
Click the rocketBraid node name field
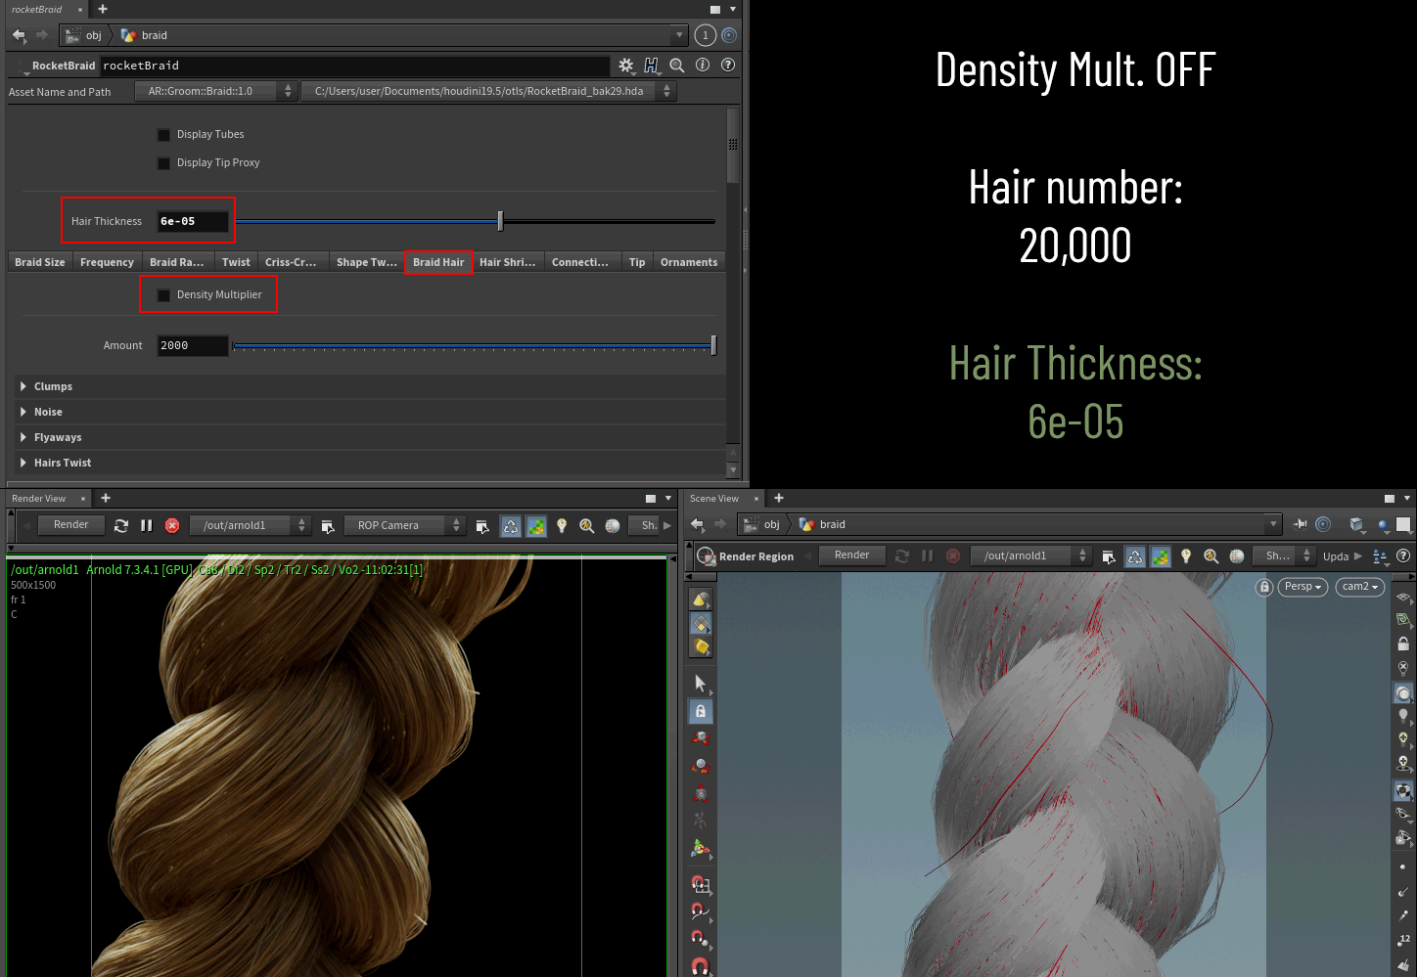tap(354, 66)
